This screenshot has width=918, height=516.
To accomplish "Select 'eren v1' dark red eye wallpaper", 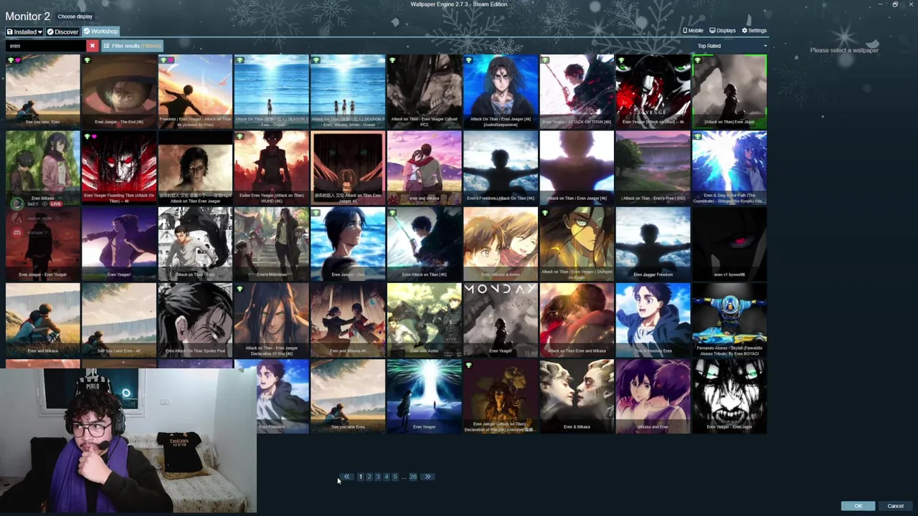I will (x=729, y=244).
